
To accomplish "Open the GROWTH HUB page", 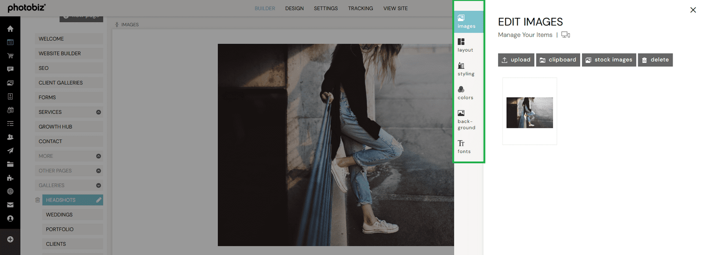I will click(x=69, y=127).
